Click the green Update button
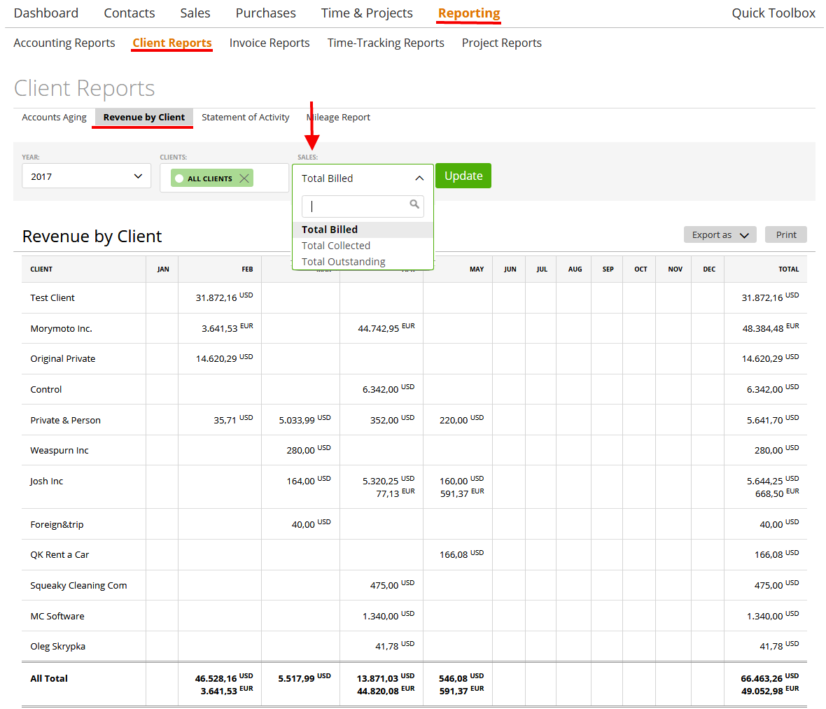826x709 pixels. (463, 176)
